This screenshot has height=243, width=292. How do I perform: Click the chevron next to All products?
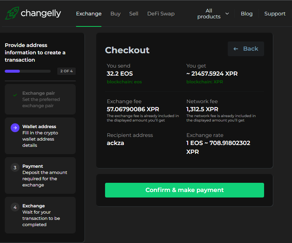(227, 14)
